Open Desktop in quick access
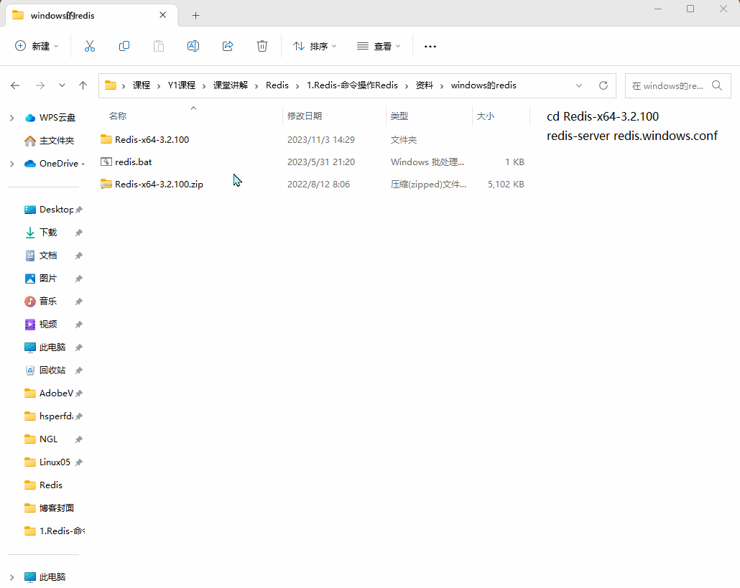Screen dimensions: 740x588 [56, 210]
